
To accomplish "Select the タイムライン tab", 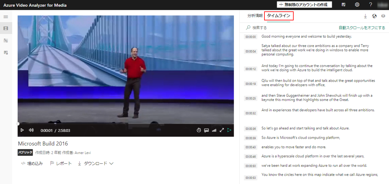I will (x=279, y=16).
